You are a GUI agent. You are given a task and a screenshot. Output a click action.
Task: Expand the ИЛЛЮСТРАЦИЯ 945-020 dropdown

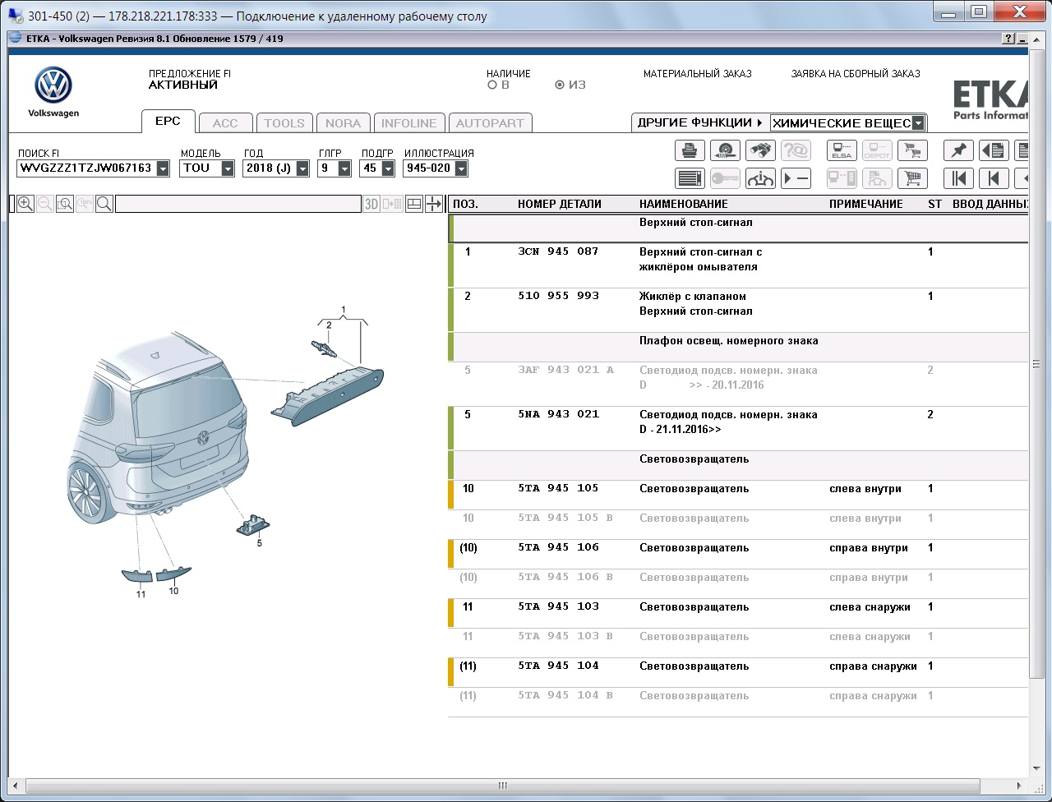click(x=461, y=168)
